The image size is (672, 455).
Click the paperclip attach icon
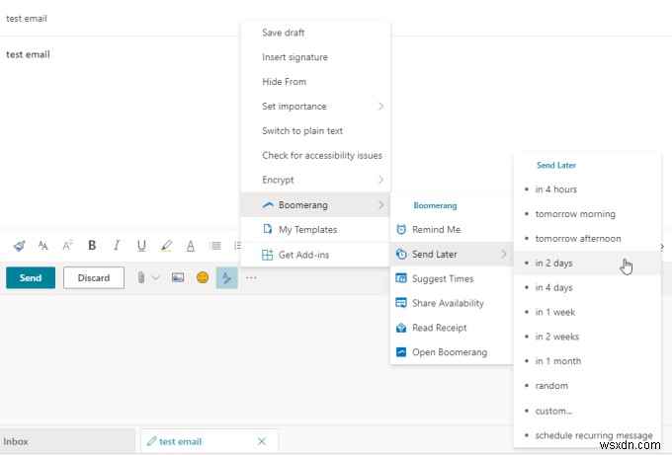point(141,277)
